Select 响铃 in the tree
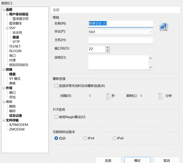 click(x=12, y=111)
